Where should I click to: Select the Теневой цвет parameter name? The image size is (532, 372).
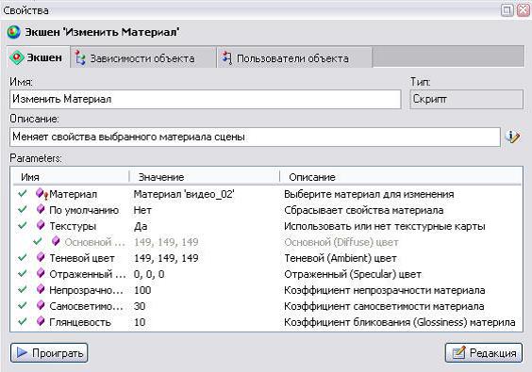point(82,258)
